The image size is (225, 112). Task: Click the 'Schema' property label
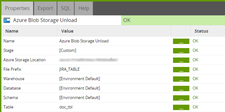(11, 98)
